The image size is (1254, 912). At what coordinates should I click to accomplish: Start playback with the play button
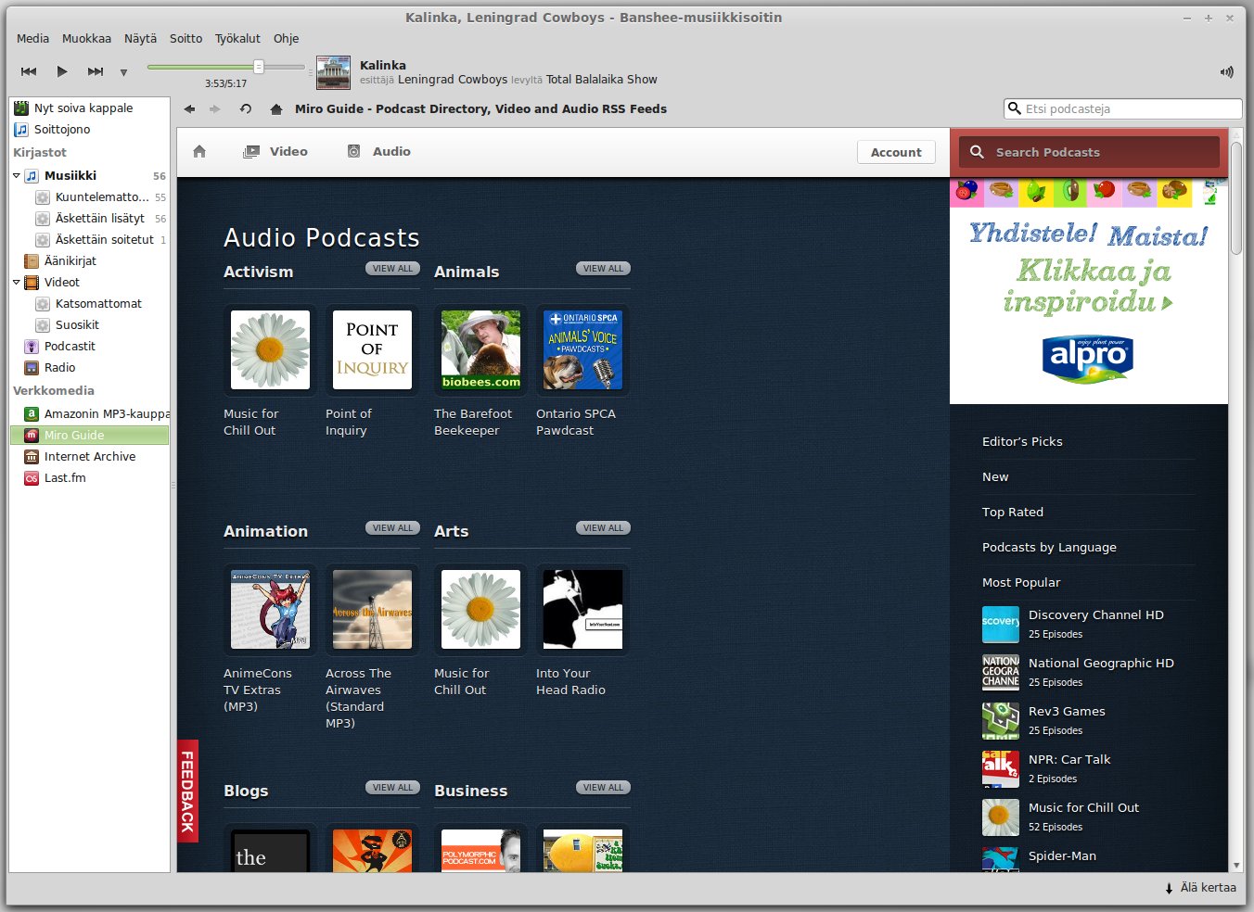coord(62,71)
